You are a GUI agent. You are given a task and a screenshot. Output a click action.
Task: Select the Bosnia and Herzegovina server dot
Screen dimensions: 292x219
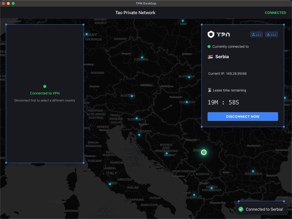[x=166, y=153]
